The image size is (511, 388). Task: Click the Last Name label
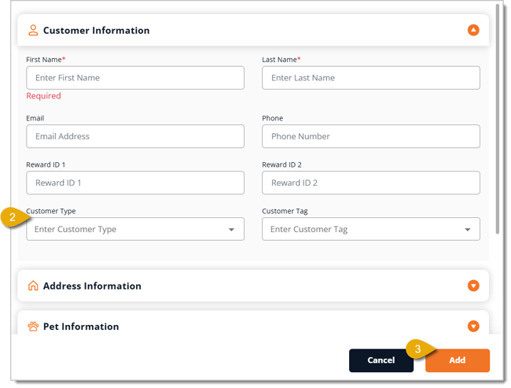point(281,60)
